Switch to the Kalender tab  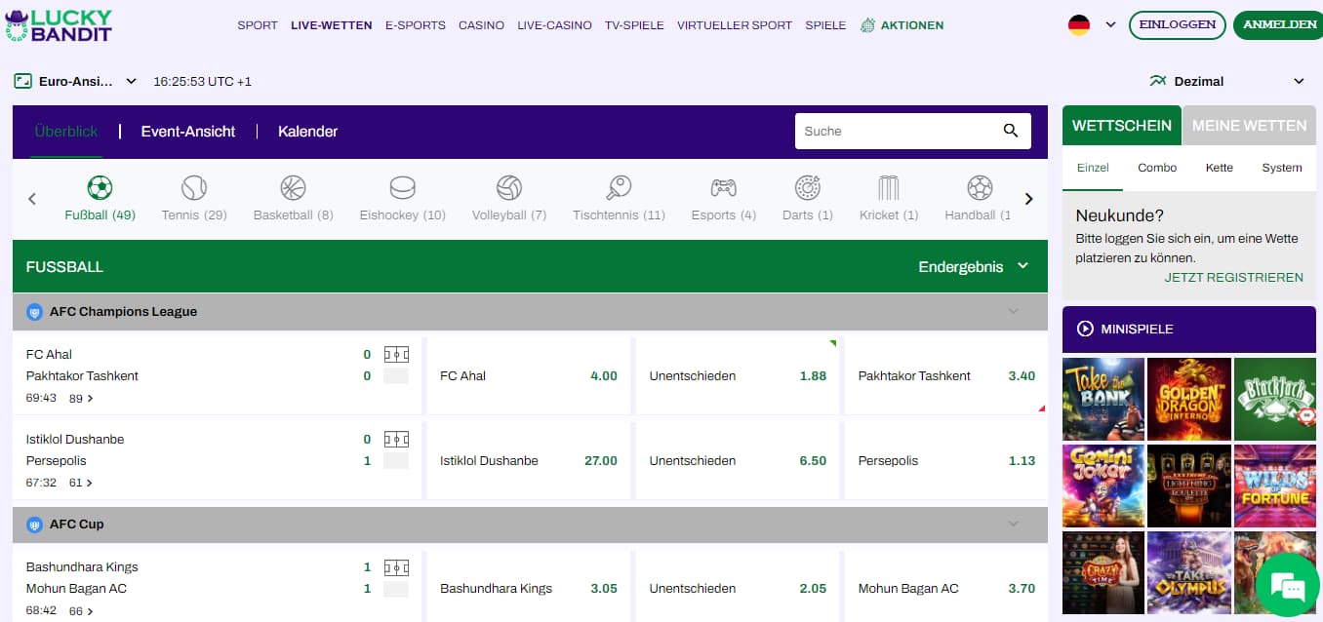click(x=307, y=131)
